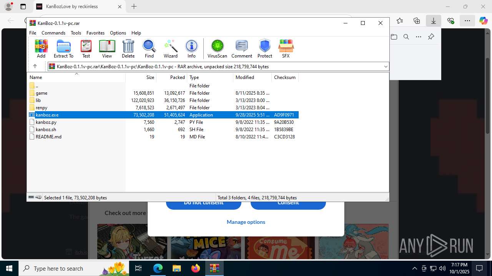The width and height of the screenshot is (492, 276).
Task: Open Copilot icon in browser
Action: (x=483, y=21)
